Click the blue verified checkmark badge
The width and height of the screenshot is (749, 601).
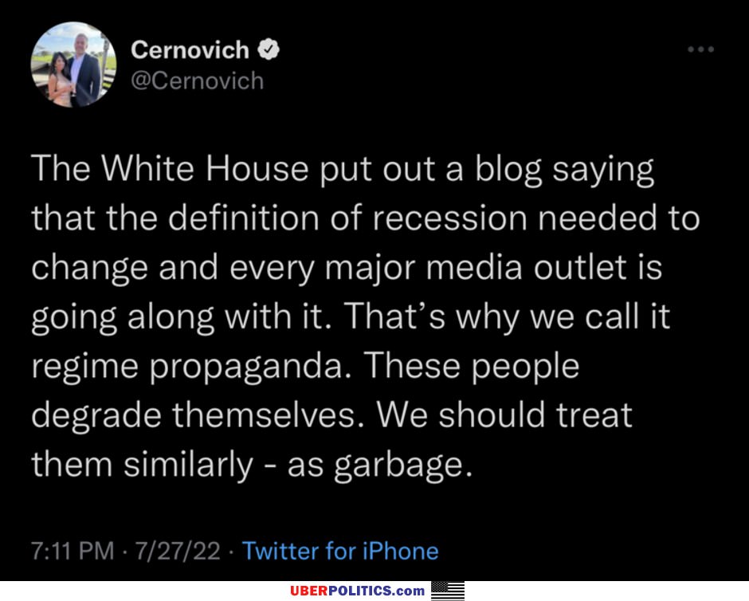click(269, 49)
